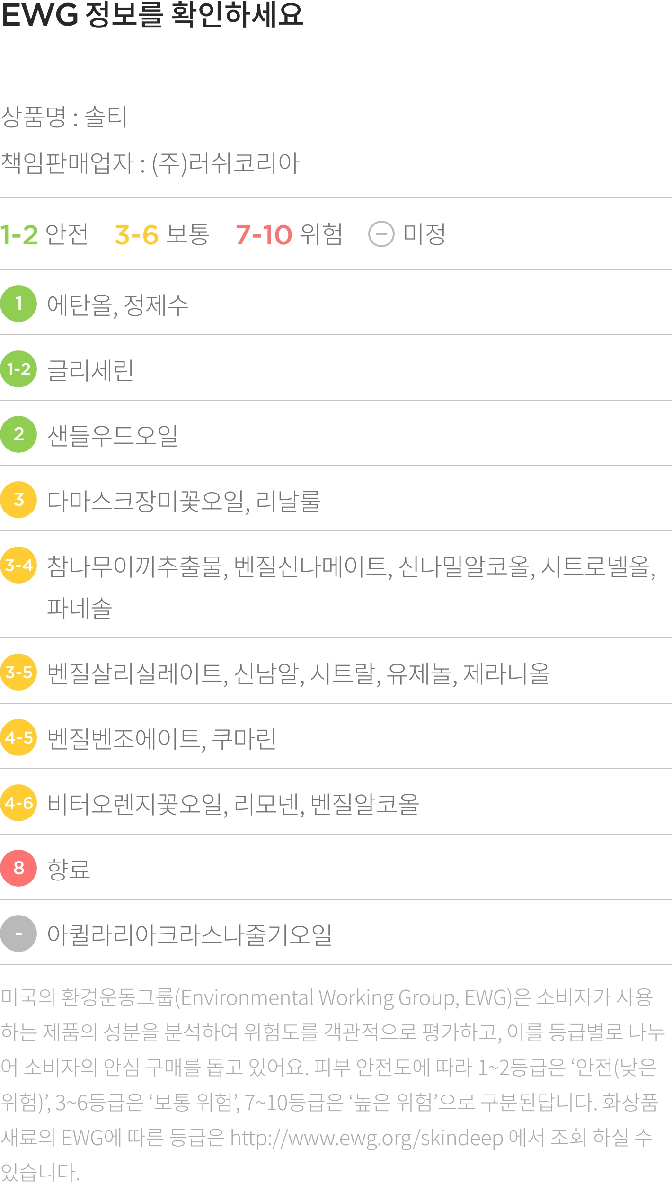Click the 향료 ingredient text
672x1185 pixels.
click(69, 869)
